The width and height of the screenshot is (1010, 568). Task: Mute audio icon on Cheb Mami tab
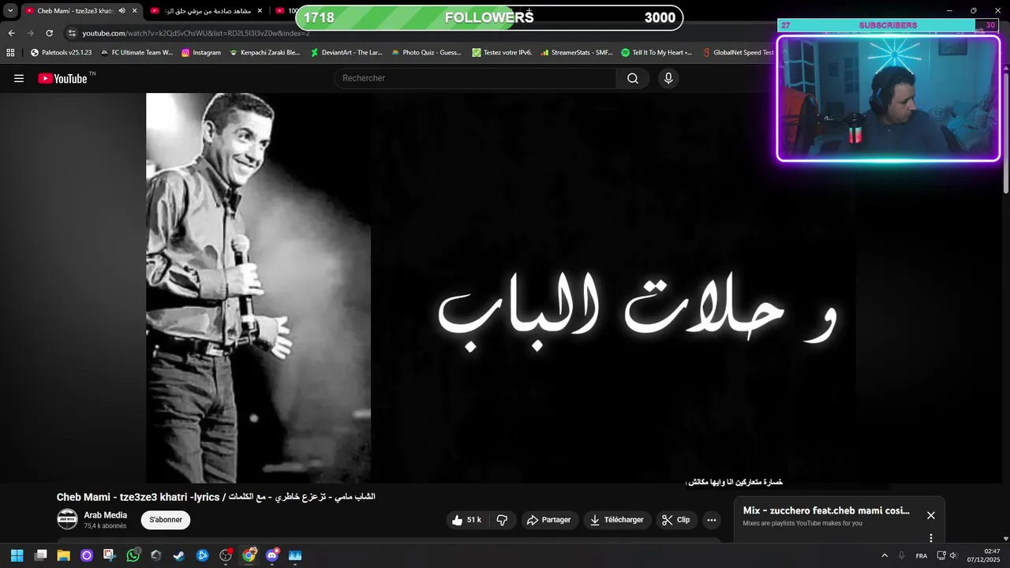pos(122,11)
